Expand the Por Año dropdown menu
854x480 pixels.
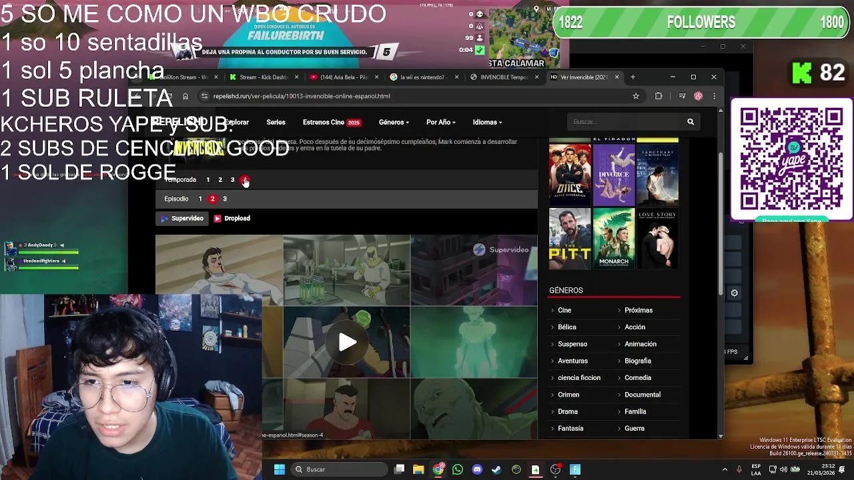click(x=441, y=122)
